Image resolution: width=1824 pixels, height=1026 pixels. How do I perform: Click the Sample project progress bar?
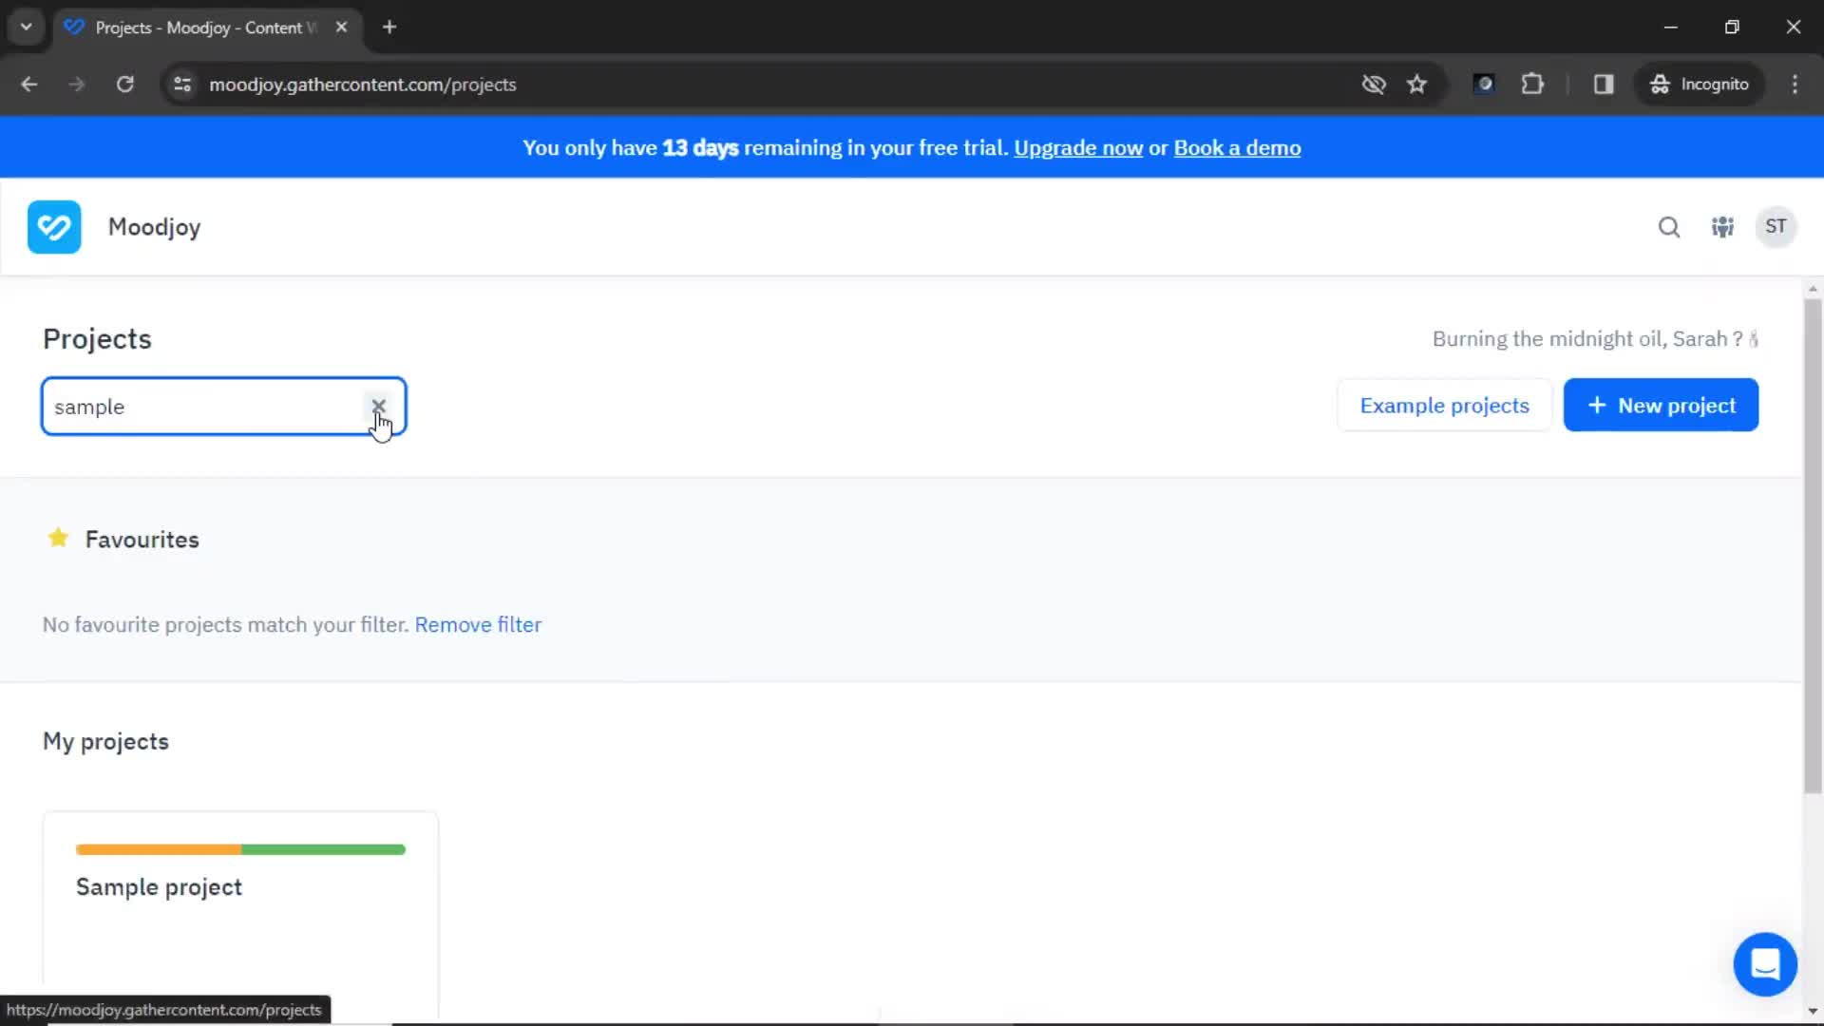click(x=240, y=849)
